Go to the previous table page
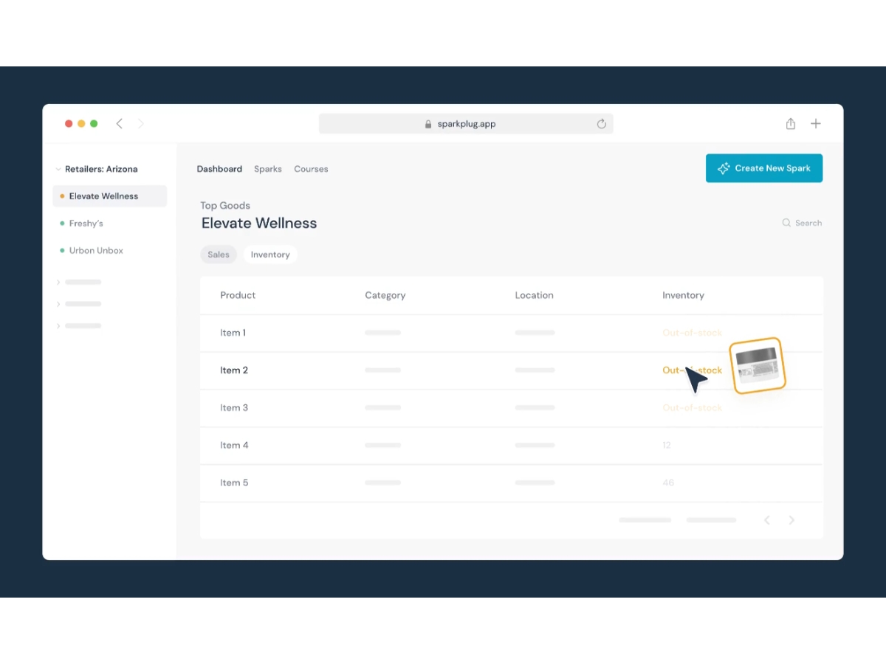 [767, 520]
